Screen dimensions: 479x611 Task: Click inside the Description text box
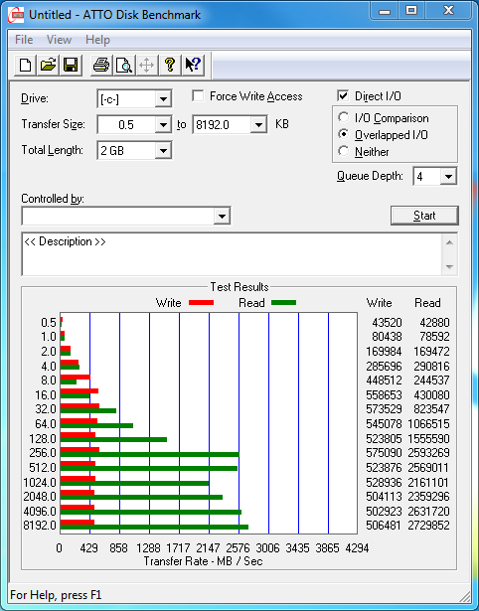[232, 254]
